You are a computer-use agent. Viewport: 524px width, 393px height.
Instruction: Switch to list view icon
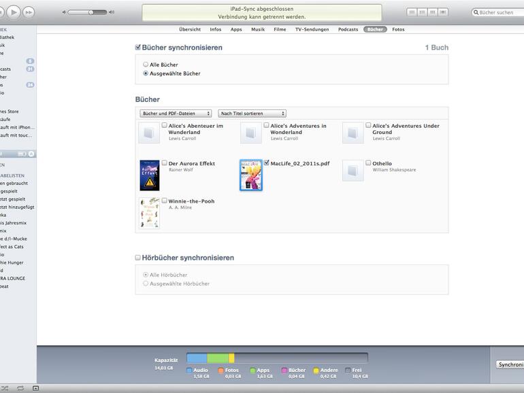tap(412, 12)
